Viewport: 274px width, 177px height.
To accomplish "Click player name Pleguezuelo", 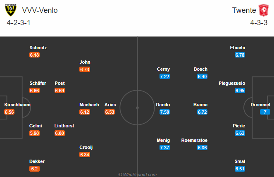I will 232,83.
